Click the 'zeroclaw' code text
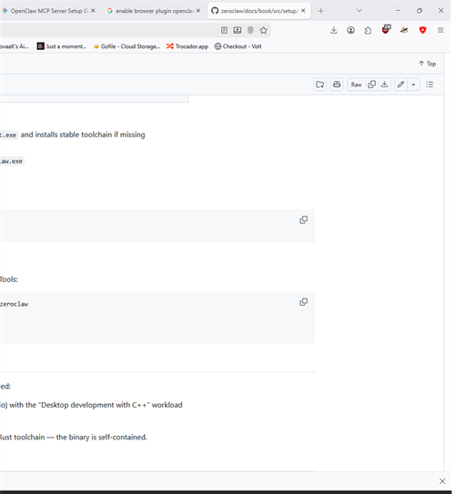 coord(15,304)
